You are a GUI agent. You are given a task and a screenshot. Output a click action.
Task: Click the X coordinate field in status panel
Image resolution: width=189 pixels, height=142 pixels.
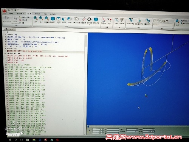point(98,129)
